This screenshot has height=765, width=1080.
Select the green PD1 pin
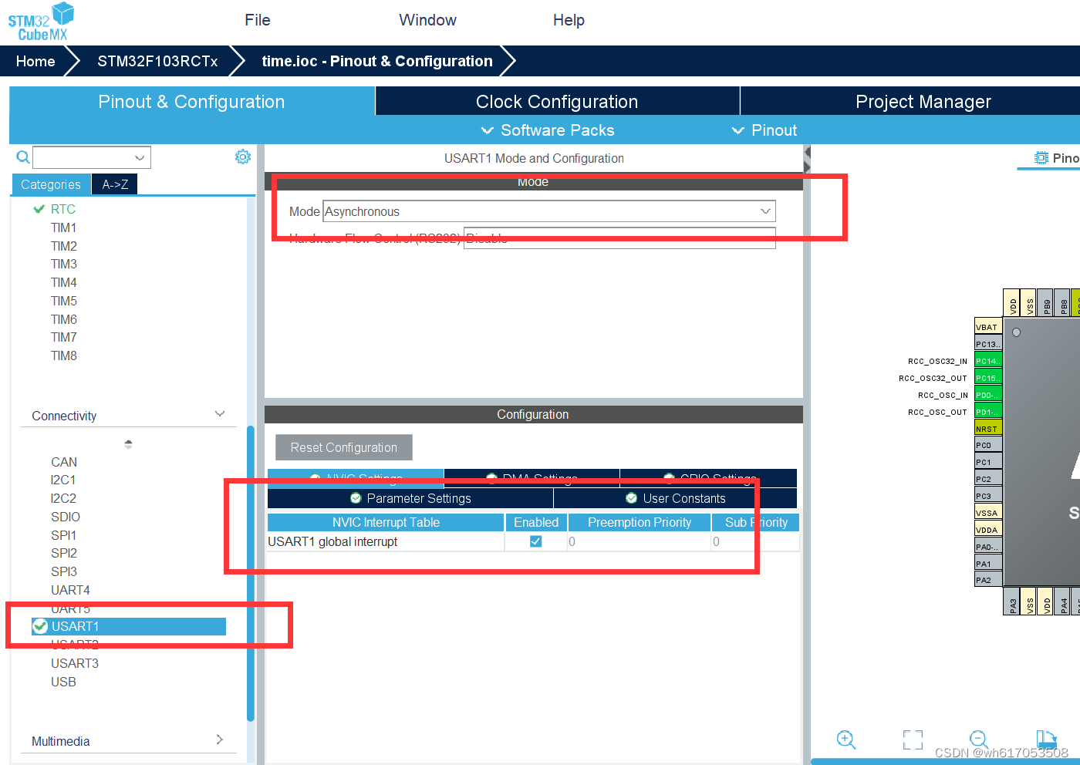988,411
